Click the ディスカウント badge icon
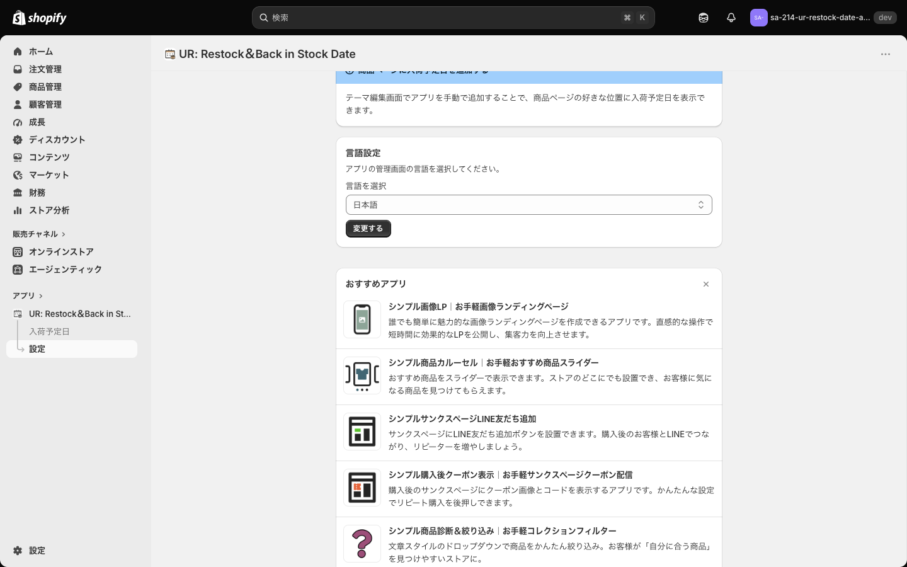The image size is (907, 567). pos(18,140)
